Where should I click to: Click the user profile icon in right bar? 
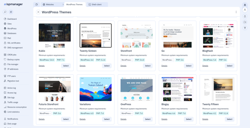tap(245, 10)
